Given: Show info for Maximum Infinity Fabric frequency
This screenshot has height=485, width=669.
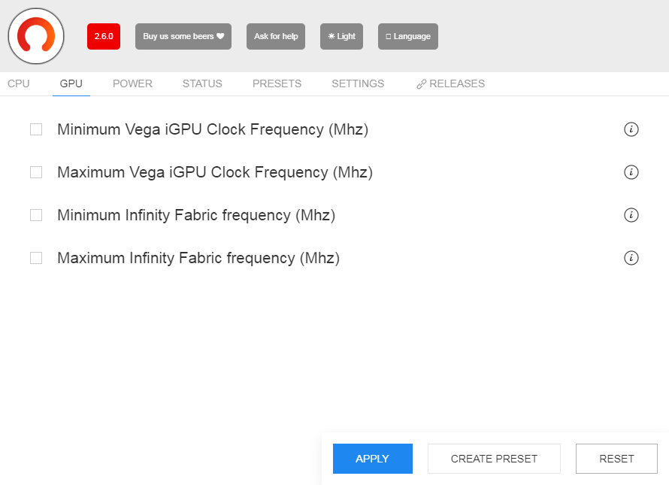Looking at the screenshot, I should point(631,258).
